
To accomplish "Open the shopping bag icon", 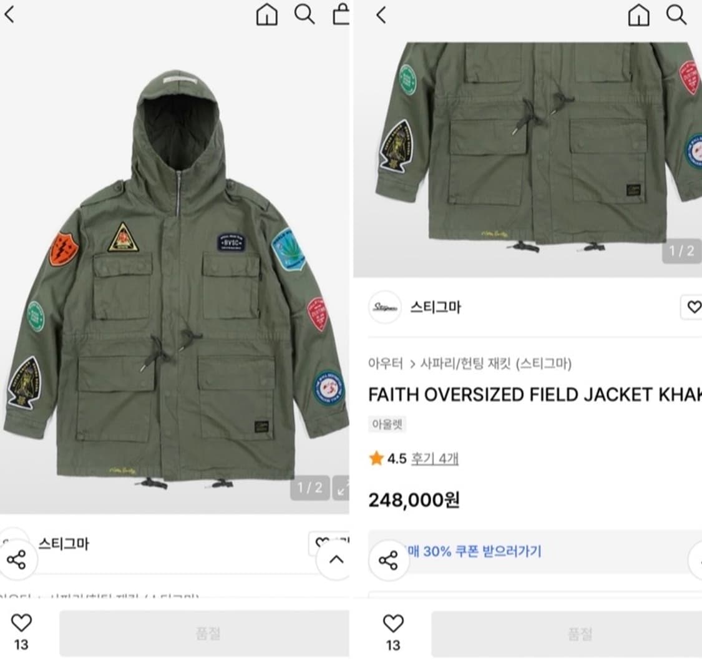I will pos(341,14).
